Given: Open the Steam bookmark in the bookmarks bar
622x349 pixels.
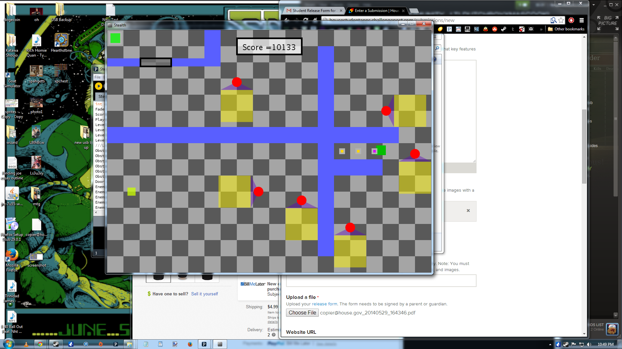Looking at the screenshot, I should coord(504,29).
